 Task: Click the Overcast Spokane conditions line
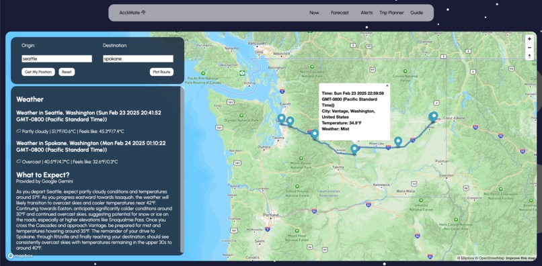click(x=68, y=162)
